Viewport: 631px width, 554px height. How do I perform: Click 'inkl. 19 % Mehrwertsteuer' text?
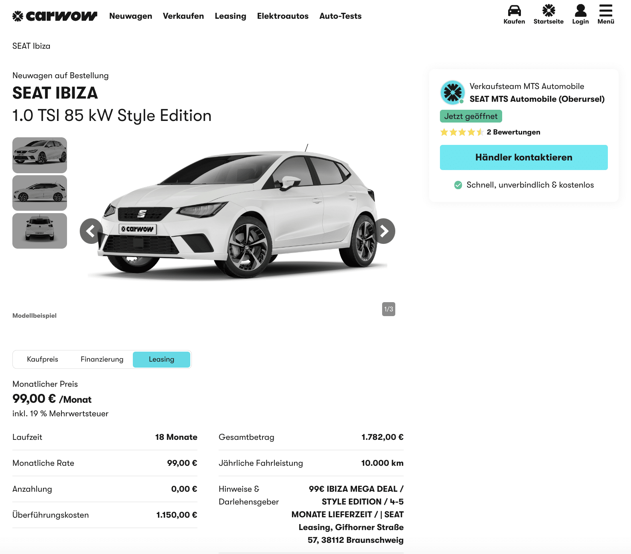pyautogui.click(x=60, y=414)
